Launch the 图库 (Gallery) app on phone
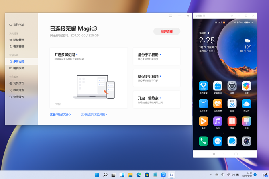Screen dimensions: 269x179 tap(246, 86)
